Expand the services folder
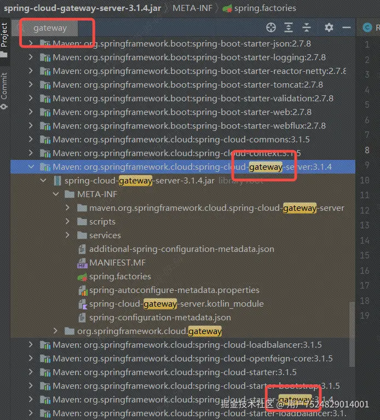The image size is (380, 420). point(67,235)
